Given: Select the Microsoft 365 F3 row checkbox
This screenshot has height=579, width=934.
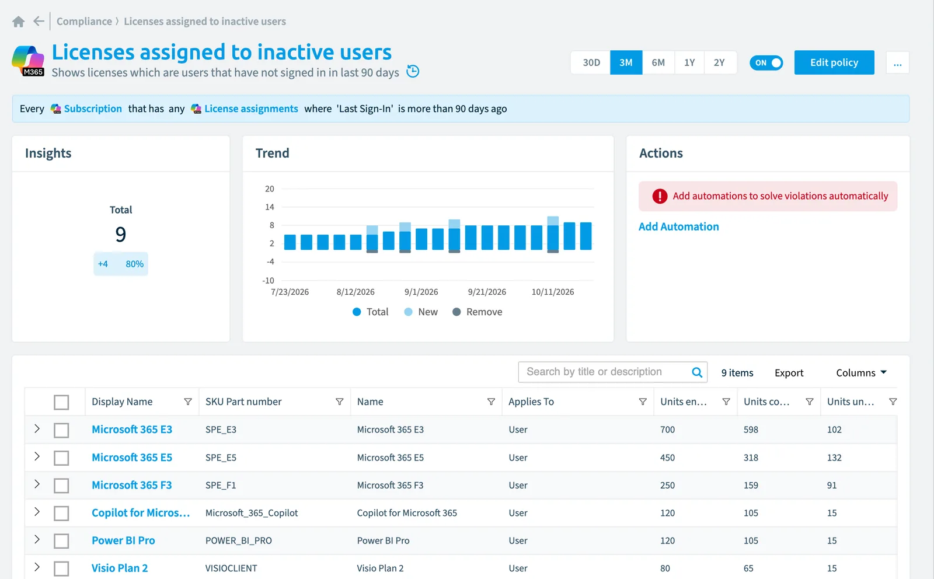Looking at the screenshot, I should click(x=61, y=486).
